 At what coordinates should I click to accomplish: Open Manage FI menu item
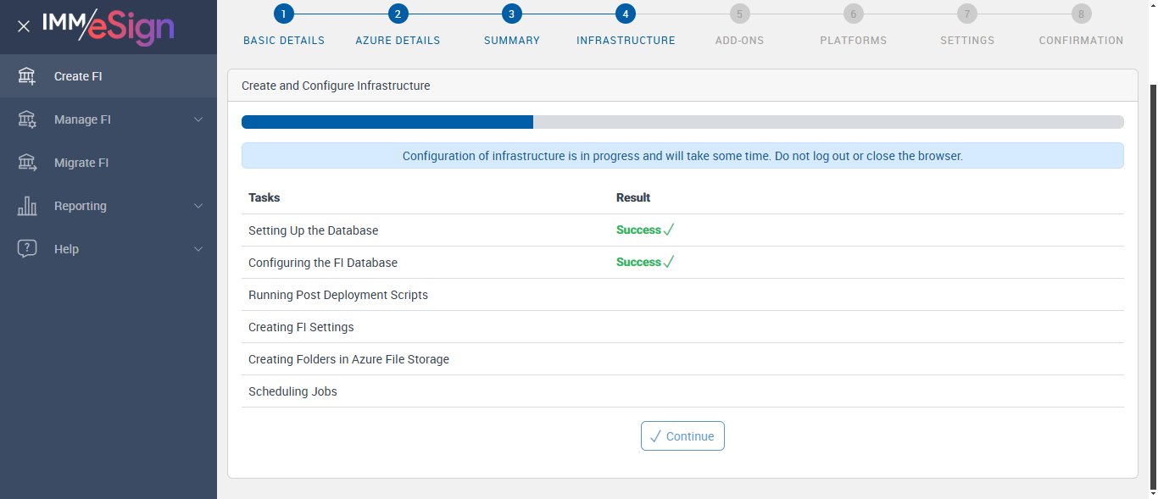[x=109, y=119]
